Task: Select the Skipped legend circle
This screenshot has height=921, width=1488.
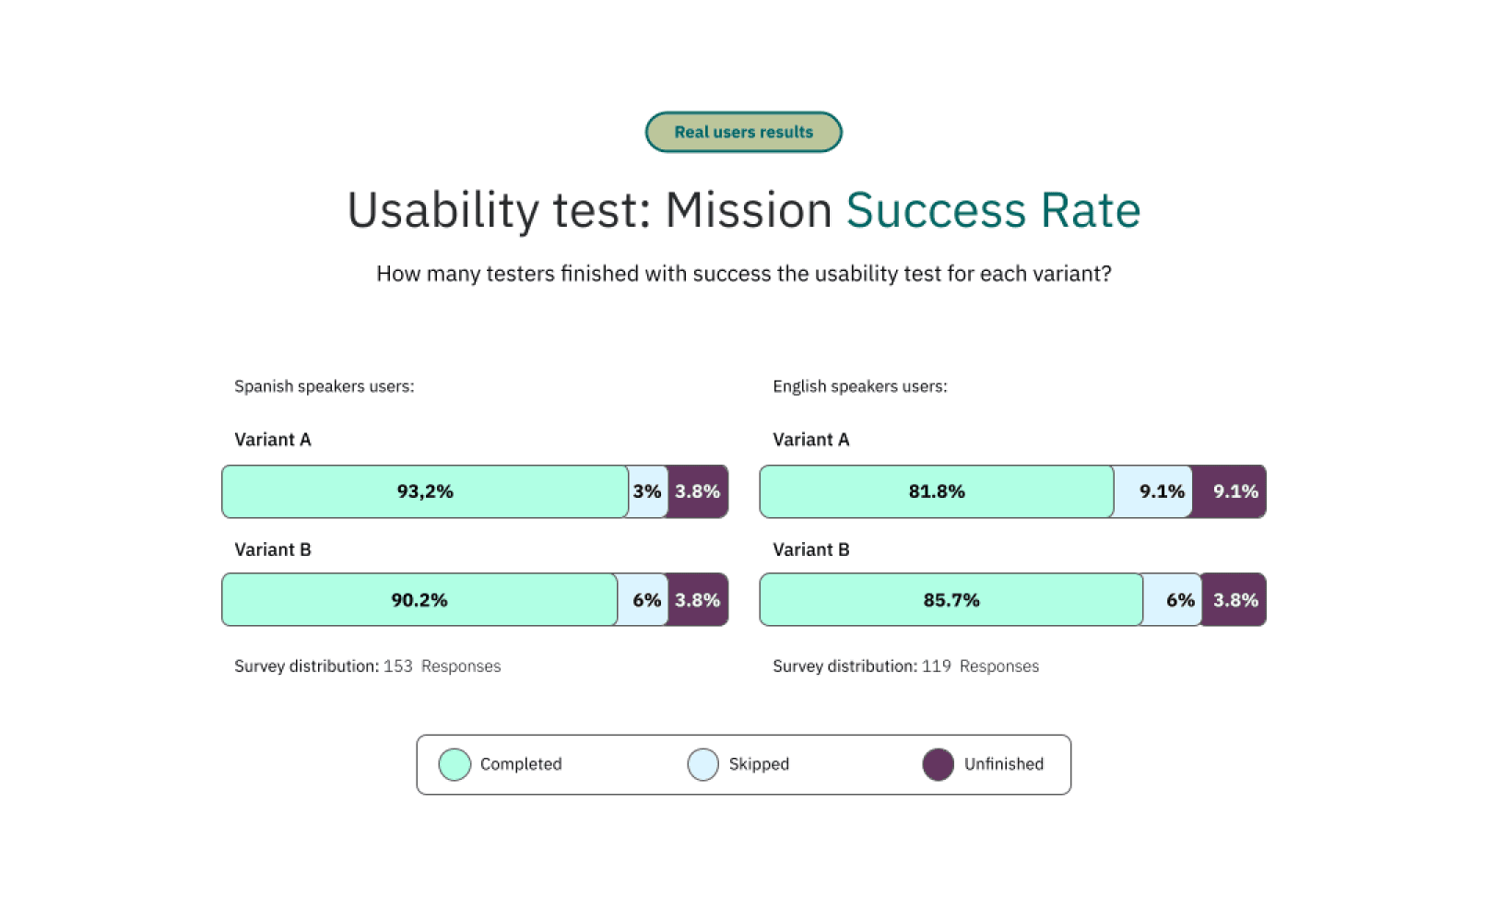Action: pos(703,764)
